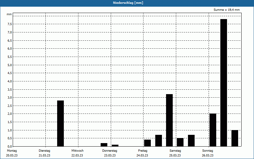Click the 1,5 y-axis value
Screen dimensions: 254x159
click(x=10, y=122)
